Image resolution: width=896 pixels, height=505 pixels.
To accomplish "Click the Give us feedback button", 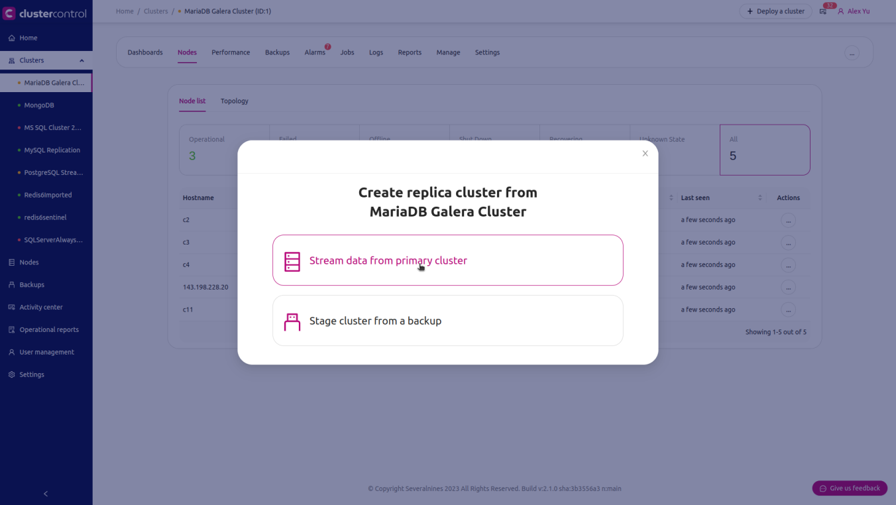I will click(850, 488).
